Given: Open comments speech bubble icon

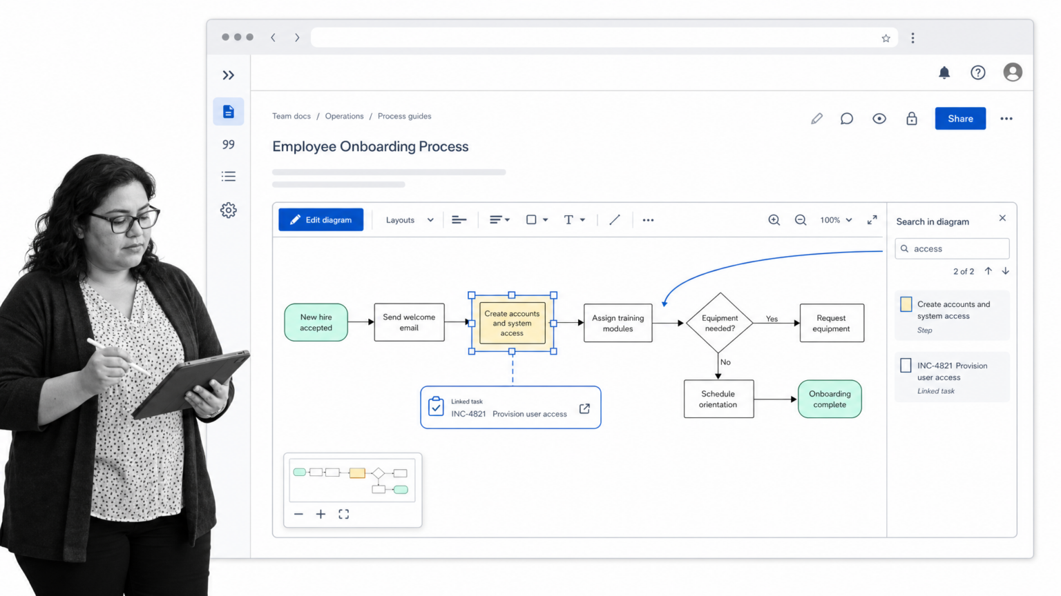Looking at the screenshot, I should (x=846, y=119).
